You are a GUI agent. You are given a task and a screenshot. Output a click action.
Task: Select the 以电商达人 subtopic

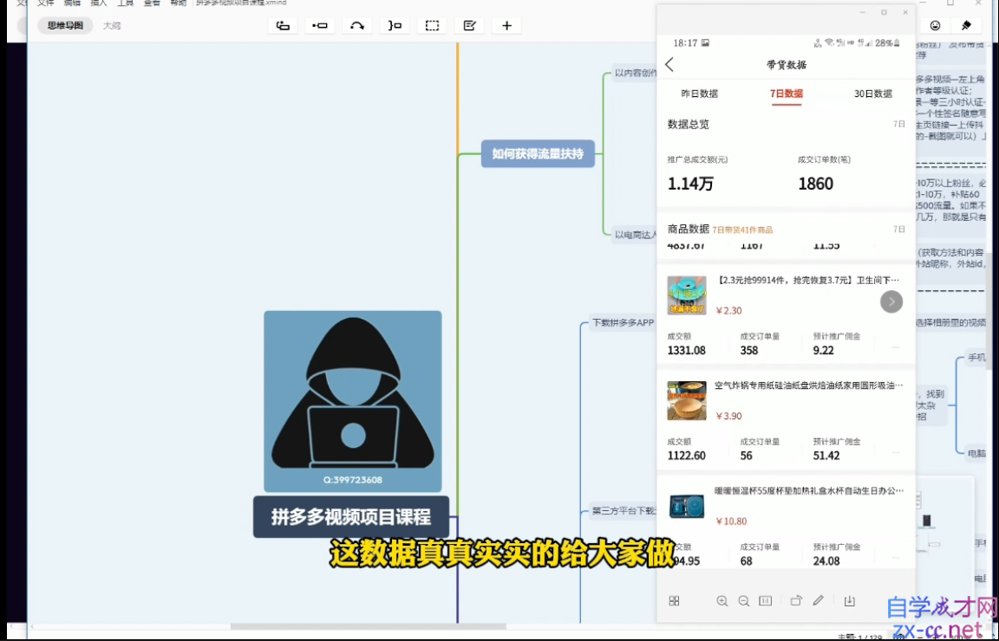[635, 235]
